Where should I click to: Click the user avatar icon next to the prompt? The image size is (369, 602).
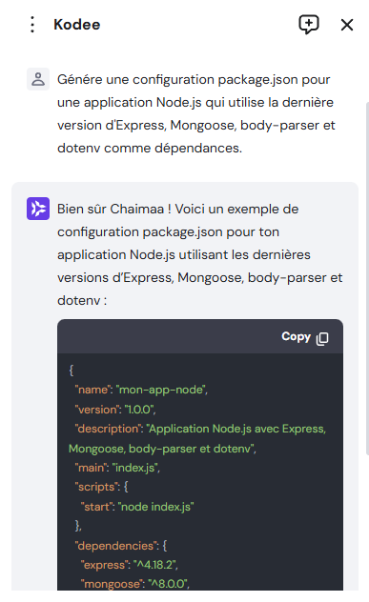click(38, 79)
